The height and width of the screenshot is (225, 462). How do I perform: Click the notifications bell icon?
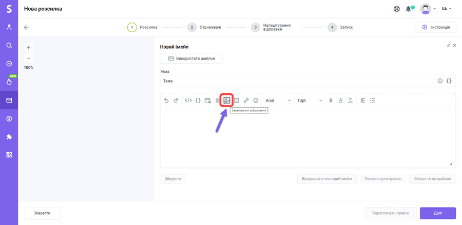point(409,9)
